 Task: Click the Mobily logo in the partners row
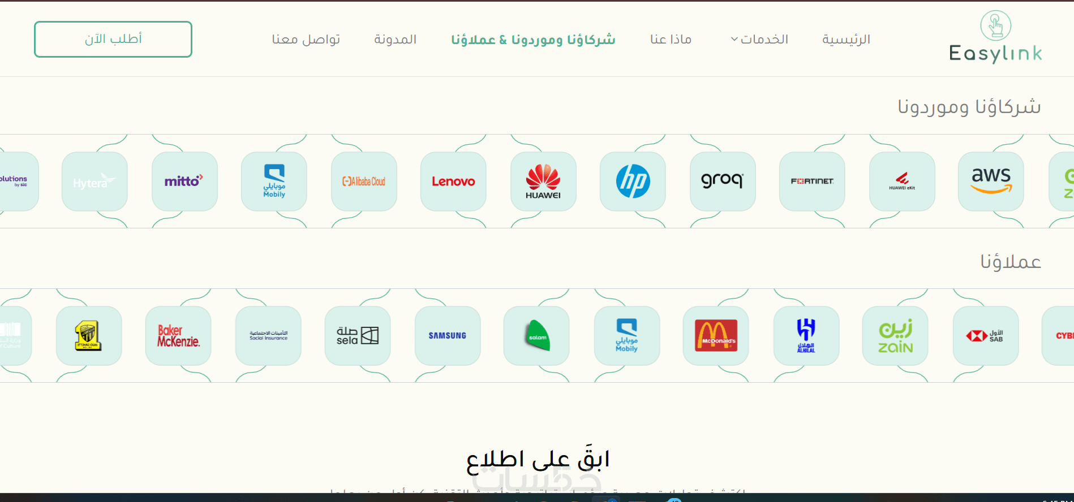(274, 181)
